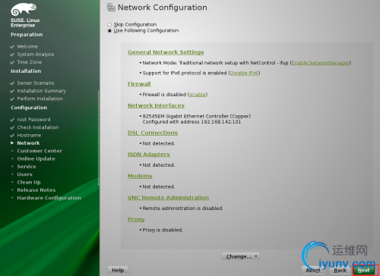Image resolution: width=380 pixels, height=276 pixels.
Task: Open the Modems heading link
Action: coord(140,176)
